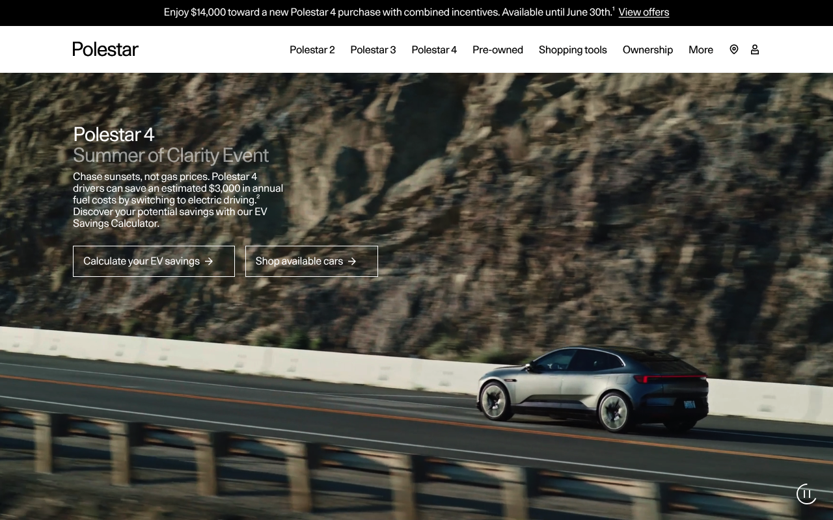Expand Ownership menu

[x=648, y=50]
